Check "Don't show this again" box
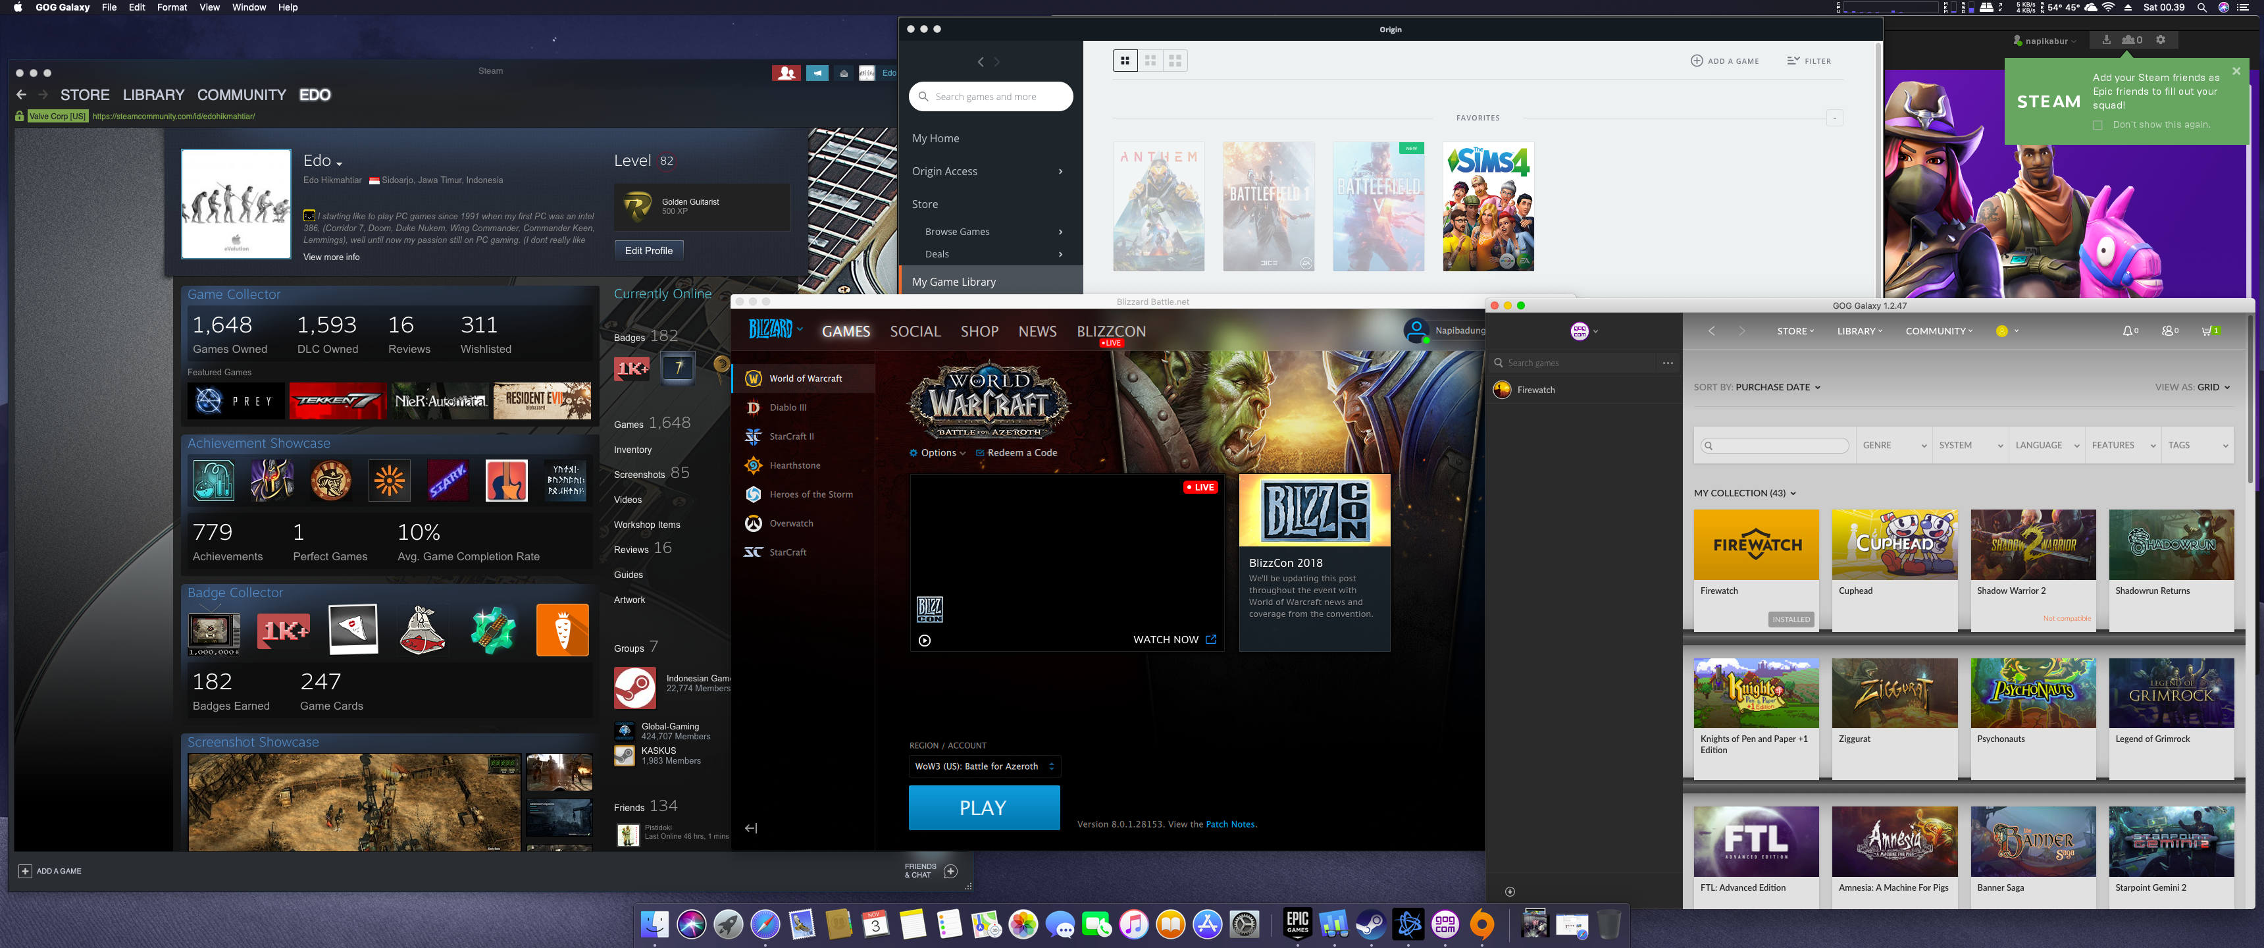The height and width of the screenshot is (948, 2264). click(x=2098, y=125)
